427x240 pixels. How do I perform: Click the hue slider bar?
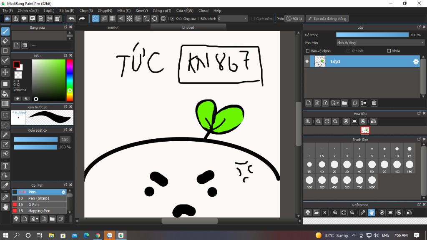[70, 80]
